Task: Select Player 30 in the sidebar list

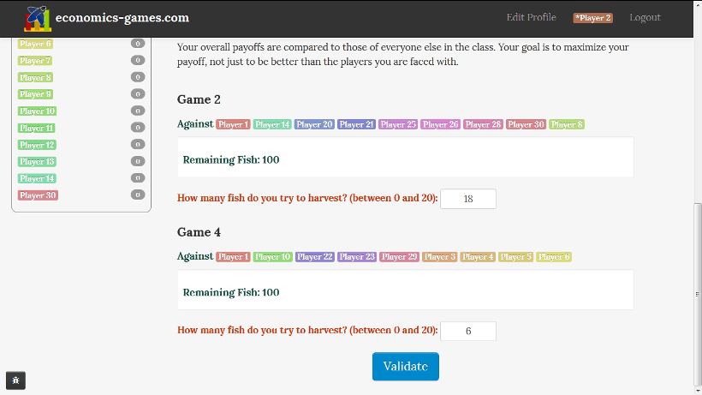Action: (38, 195)
